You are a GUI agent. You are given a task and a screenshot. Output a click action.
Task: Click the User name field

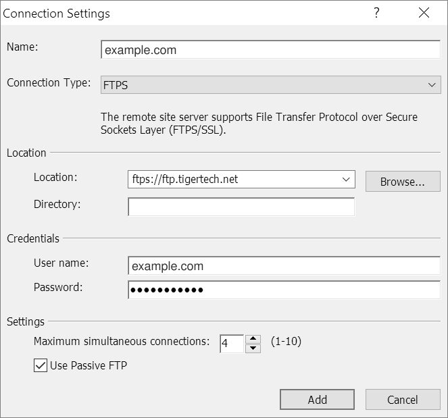pyautogui.click(x=284, y=266)
